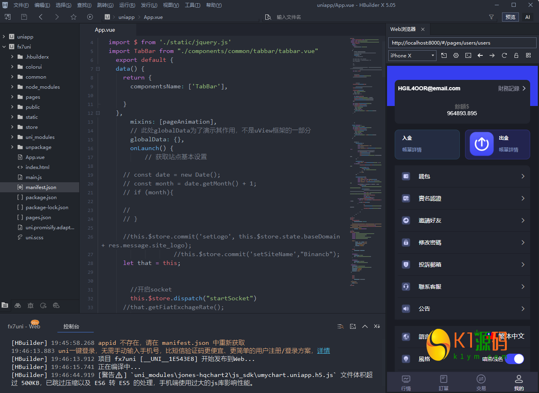
Task: Open the 运行(R) Run menu
Action: click(127, 5)
